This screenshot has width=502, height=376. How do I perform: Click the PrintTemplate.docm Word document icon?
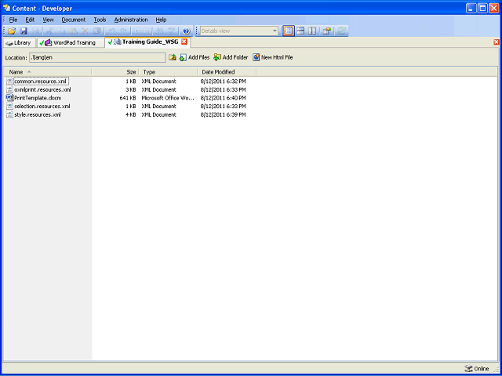click(9, 98)
